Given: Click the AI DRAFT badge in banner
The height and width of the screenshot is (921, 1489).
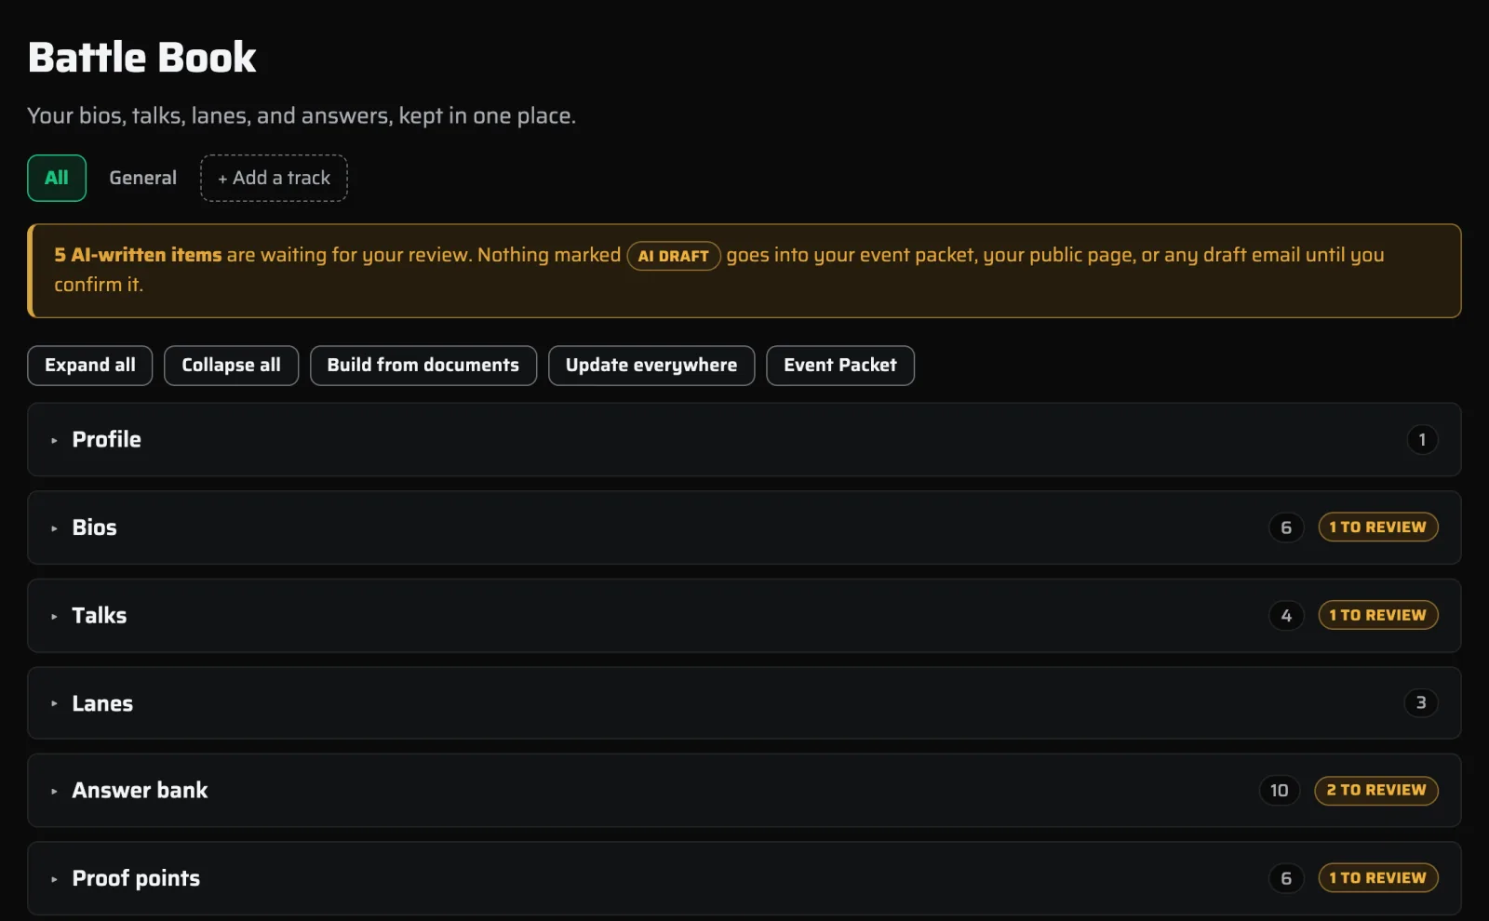Looking at the screenshot, I should pyautogui.click(x=674, y=256).
